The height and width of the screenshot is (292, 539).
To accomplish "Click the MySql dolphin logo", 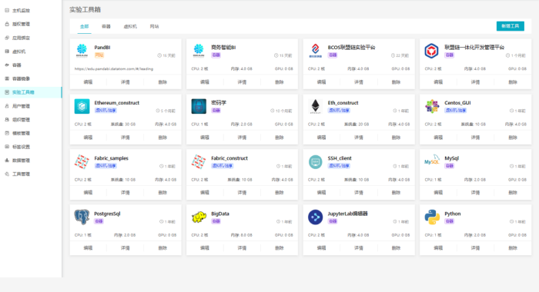I will pyautogui.click(x=432, y=161).
